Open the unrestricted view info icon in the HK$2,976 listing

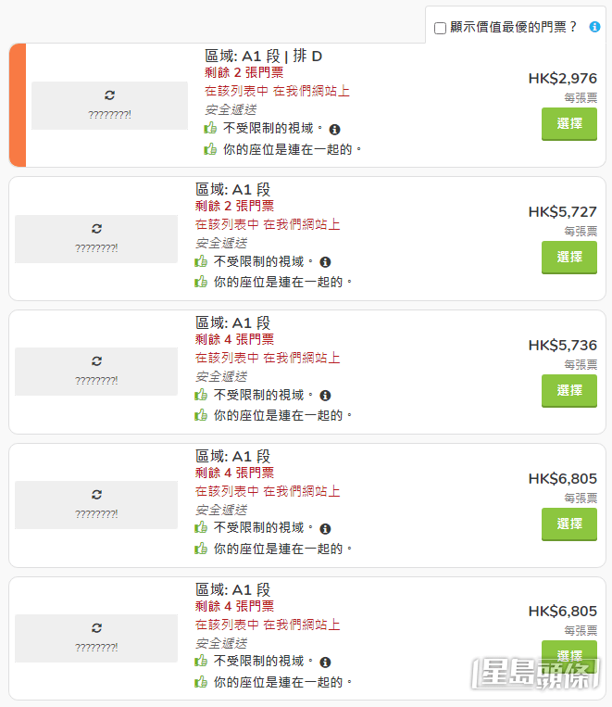[334, 130]
